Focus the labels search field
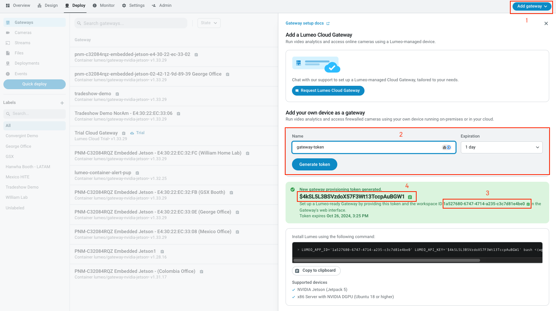Viewport: 556px width, 311px height. coord(34,114)
